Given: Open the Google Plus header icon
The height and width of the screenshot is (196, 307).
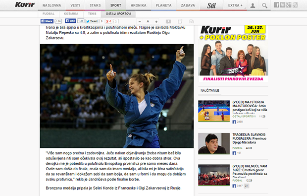Looking at the screenshot, I should click(289, 5).
